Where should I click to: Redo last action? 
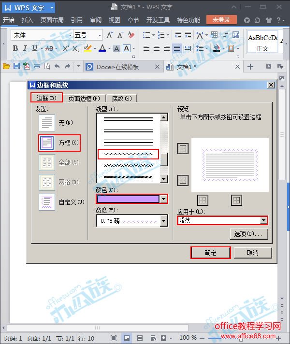coord(67,66)
